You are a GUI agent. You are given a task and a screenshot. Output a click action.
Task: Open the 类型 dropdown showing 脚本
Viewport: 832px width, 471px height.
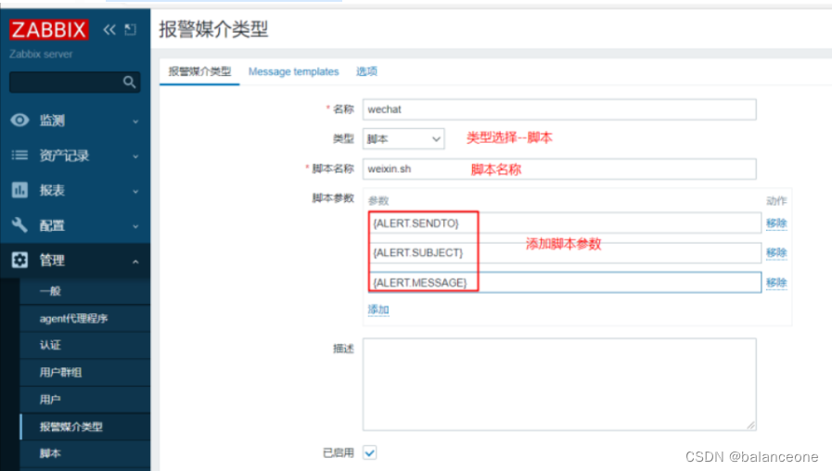(x=403, y=139)
